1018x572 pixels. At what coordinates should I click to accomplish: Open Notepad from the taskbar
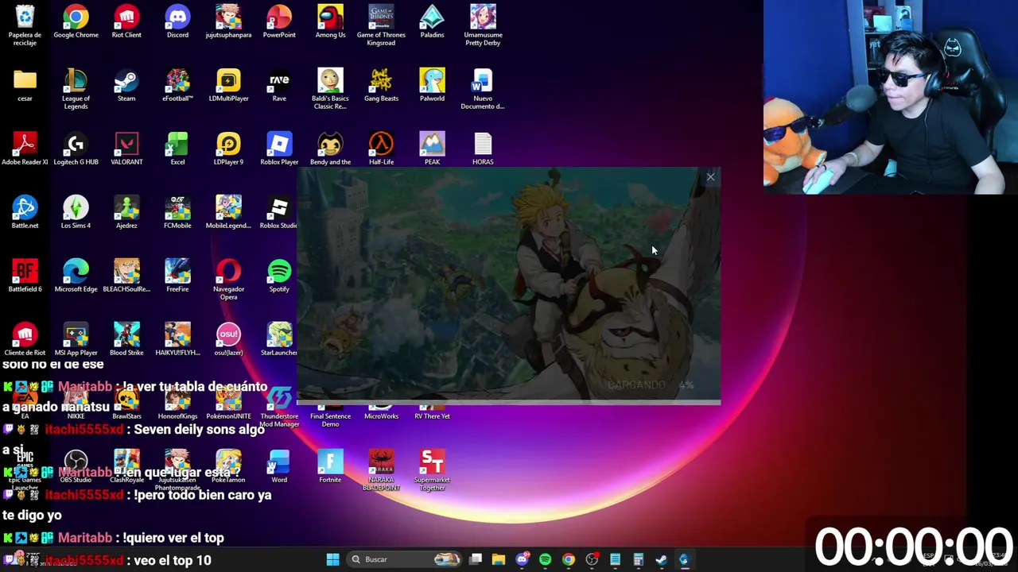pos(615,559)
